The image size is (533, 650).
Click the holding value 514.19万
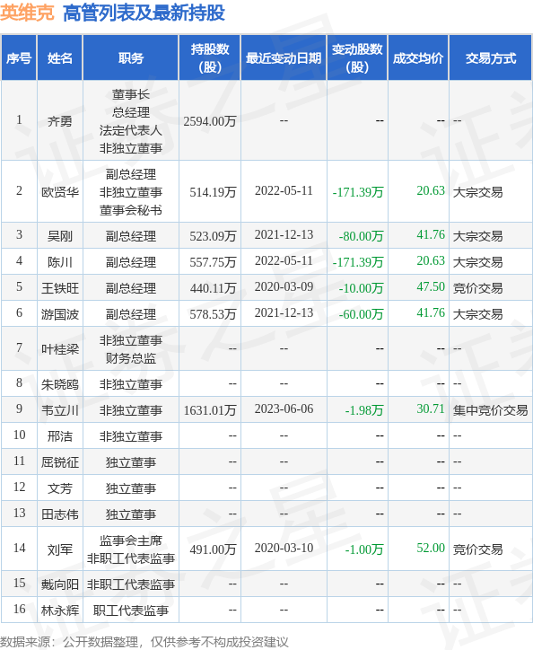213,192
